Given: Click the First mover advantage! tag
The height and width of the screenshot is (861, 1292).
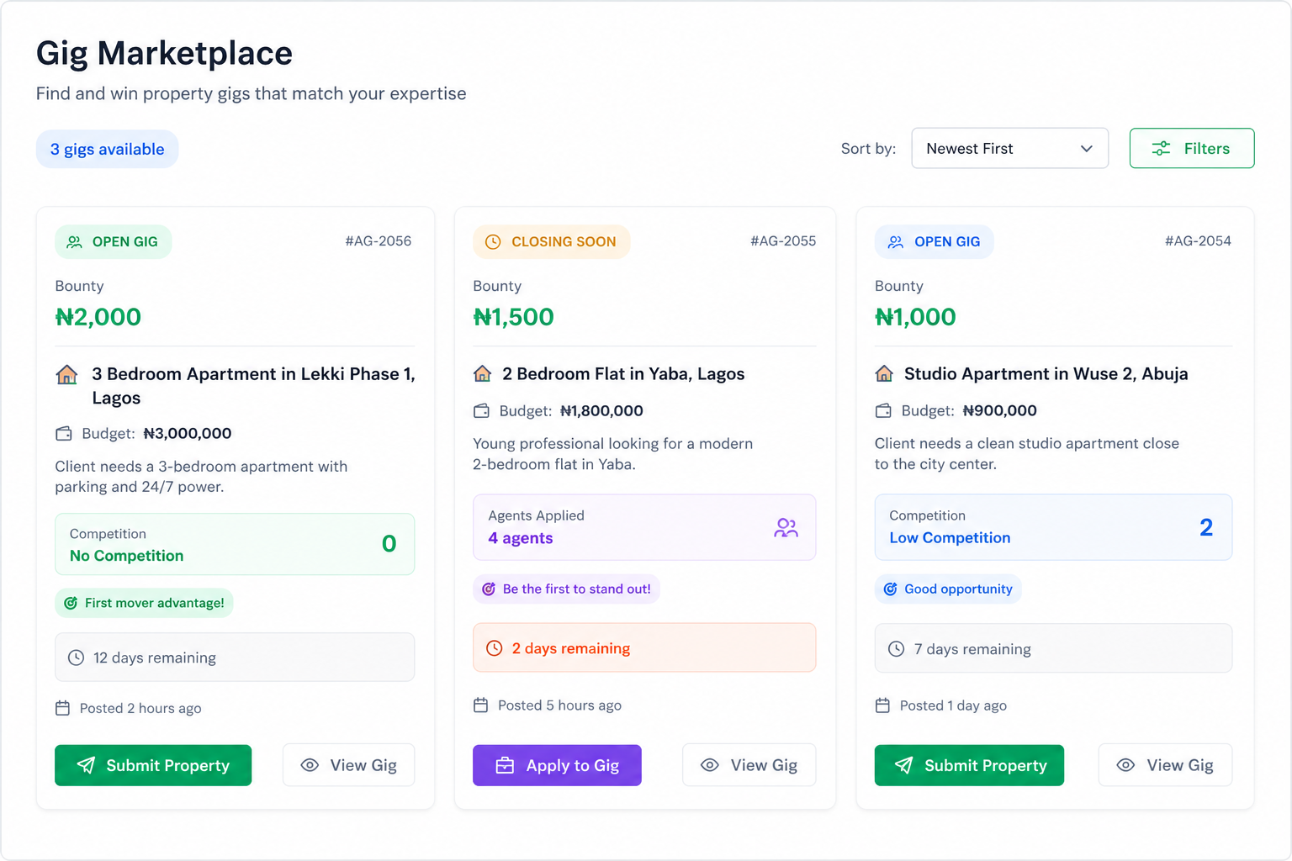Looking at the screenshot, I should click(x=144, y=603).
